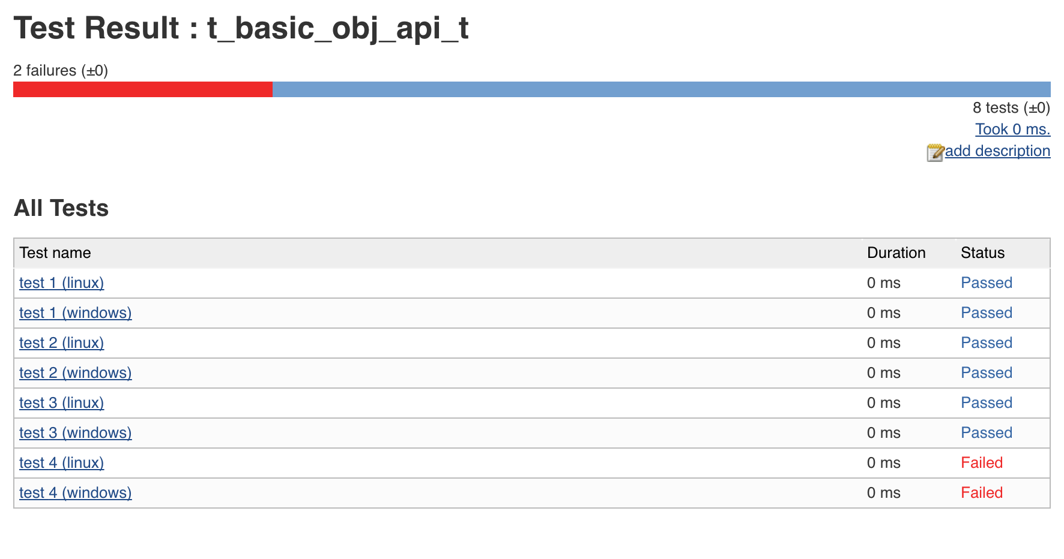Click Failed status of test 4 (linux)
This screenshot has height=559, width=1064.
982,463
